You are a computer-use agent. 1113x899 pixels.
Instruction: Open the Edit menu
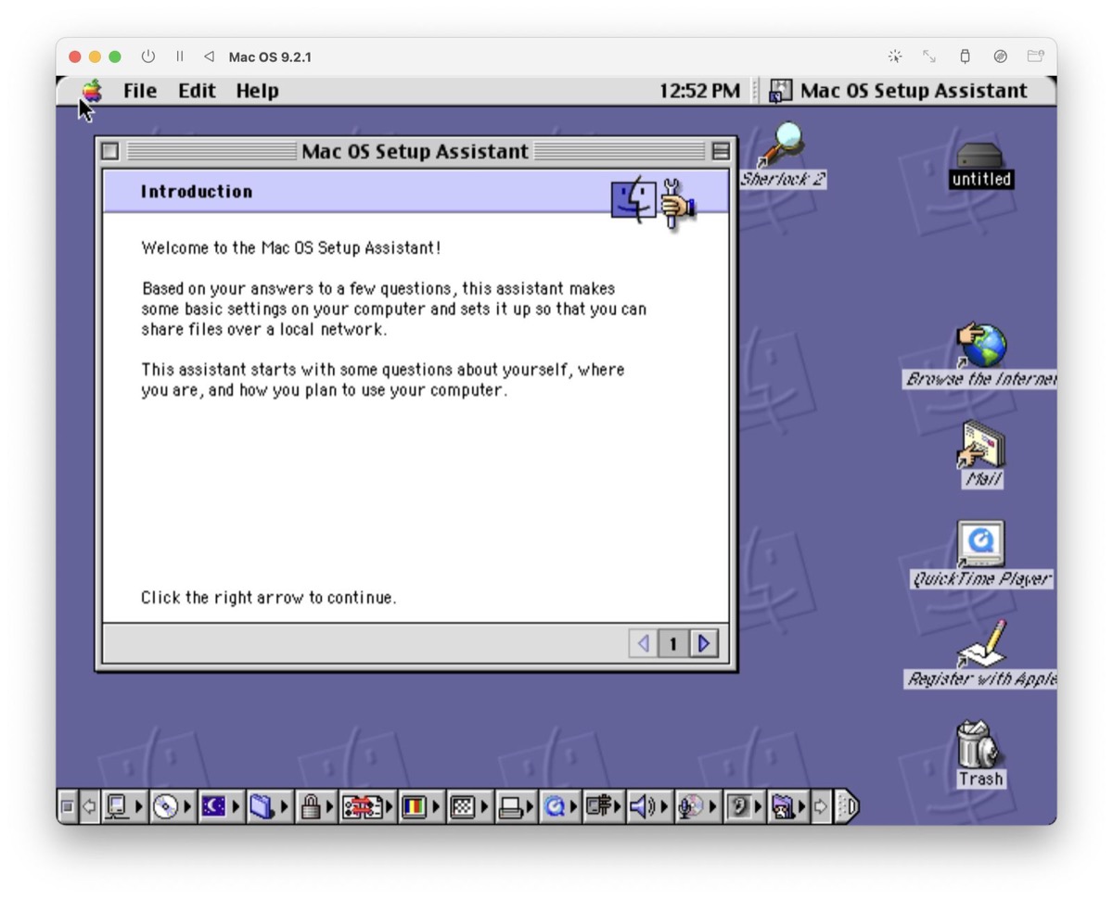(x=197, y=91)
